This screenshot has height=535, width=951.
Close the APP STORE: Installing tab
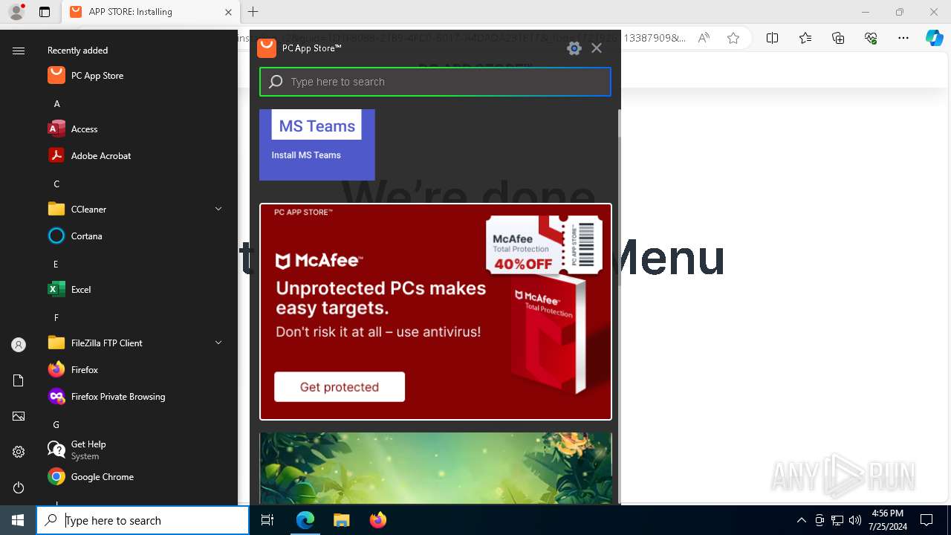[x=228, y=12]
